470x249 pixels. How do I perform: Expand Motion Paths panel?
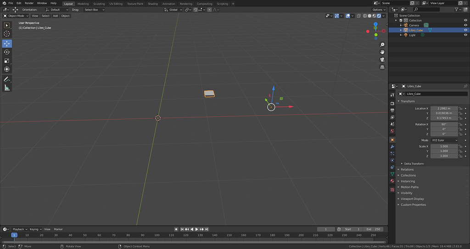click(x=409, y=187)
